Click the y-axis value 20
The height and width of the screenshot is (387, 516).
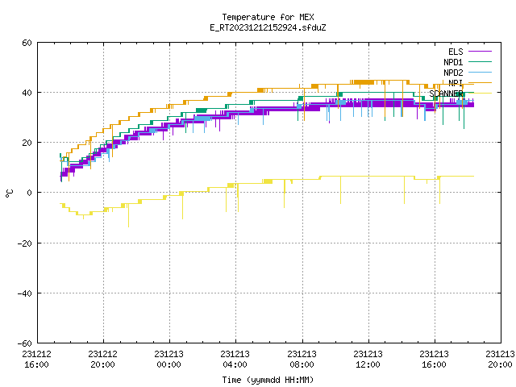point(27,143)
